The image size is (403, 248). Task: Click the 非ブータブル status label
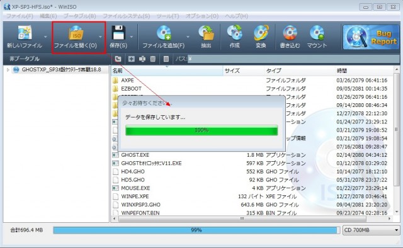pyautogui.click(x=25, y=59)
